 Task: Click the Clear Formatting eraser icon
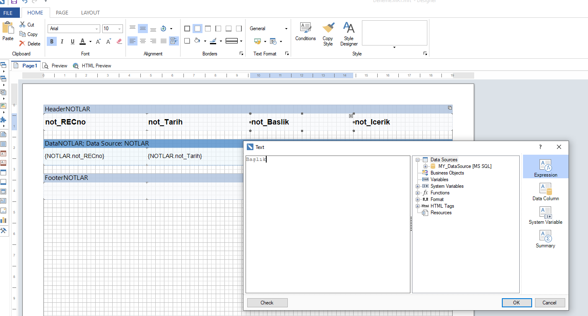(x=119, y=41)
